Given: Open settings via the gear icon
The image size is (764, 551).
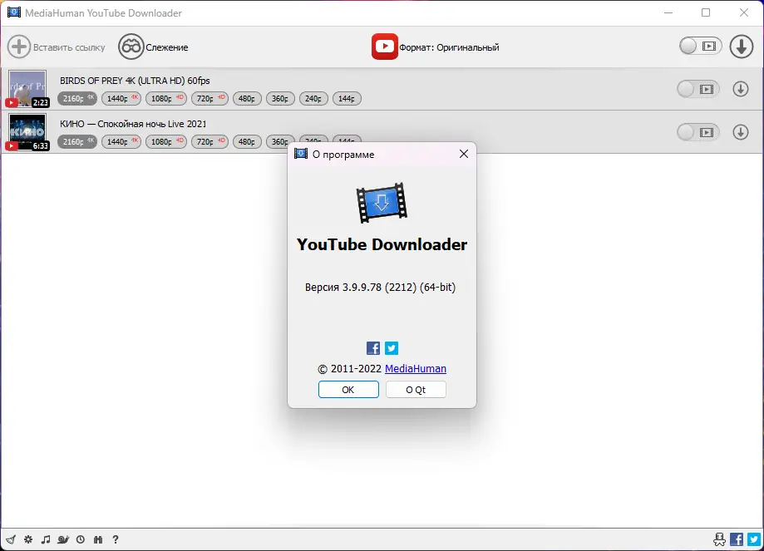Looking at the screenshot, I should tap(28, 539).
